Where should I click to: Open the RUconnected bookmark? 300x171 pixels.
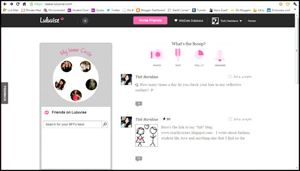pyautogui.click(x=54, y=10)
